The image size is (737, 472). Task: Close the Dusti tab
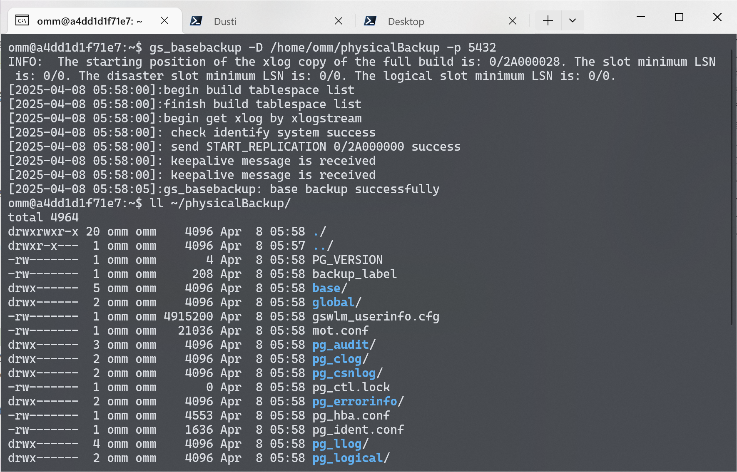pos(339,21)
